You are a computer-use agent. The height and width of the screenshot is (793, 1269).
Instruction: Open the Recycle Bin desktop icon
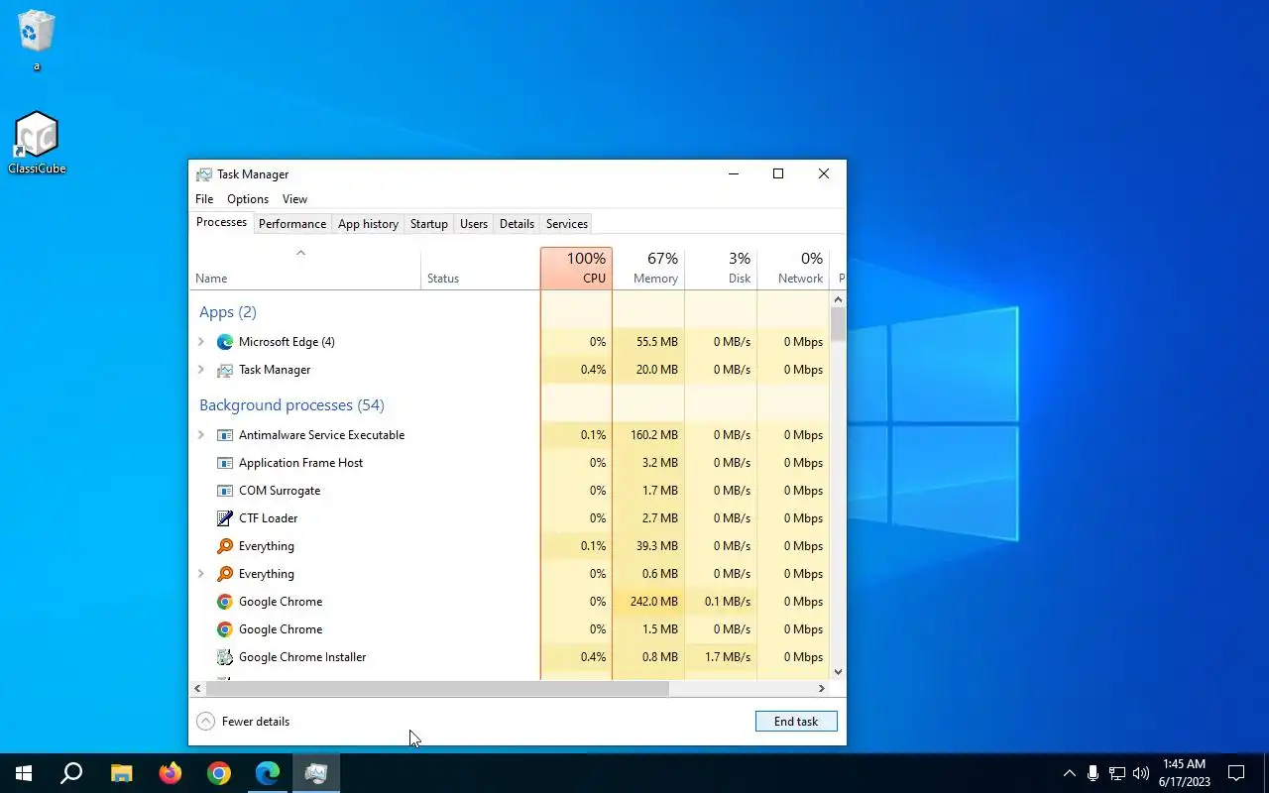click(x=37, y=40)
